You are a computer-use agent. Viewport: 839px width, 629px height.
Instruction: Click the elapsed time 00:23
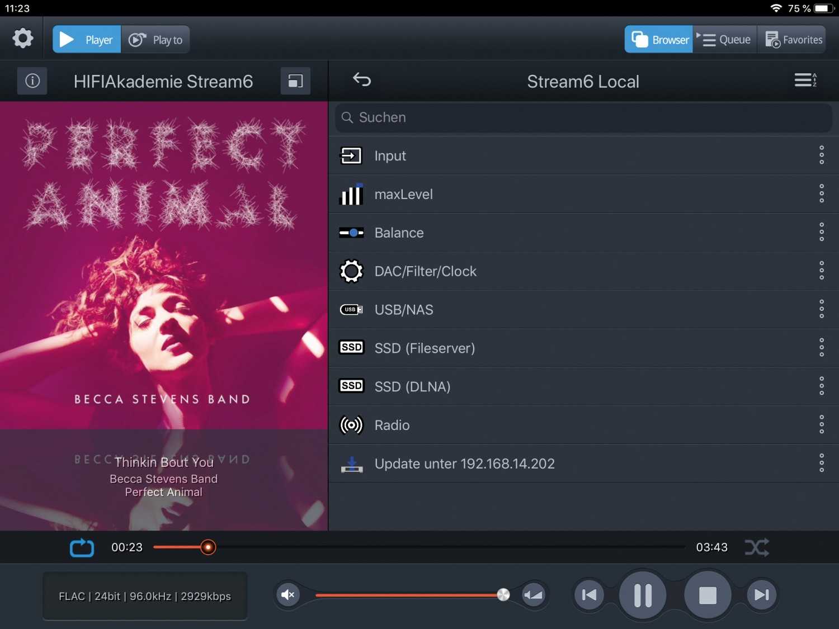click(x=127, y=547)
